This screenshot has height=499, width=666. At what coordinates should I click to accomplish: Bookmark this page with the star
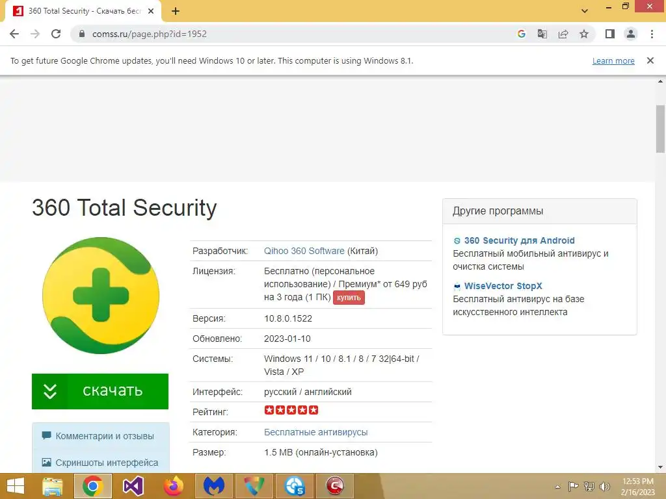584,34
